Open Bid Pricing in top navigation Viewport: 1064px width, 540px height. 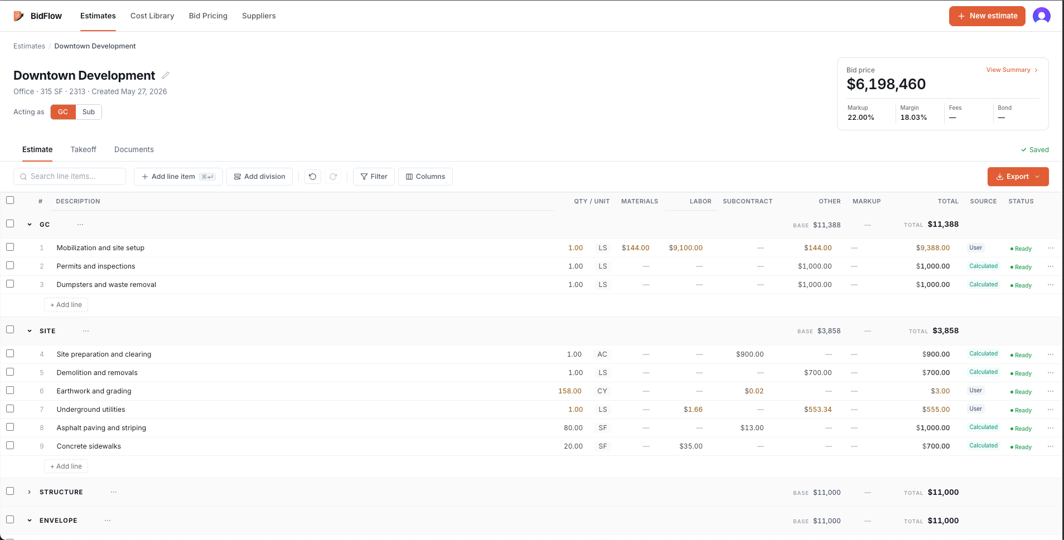point(208,16)
